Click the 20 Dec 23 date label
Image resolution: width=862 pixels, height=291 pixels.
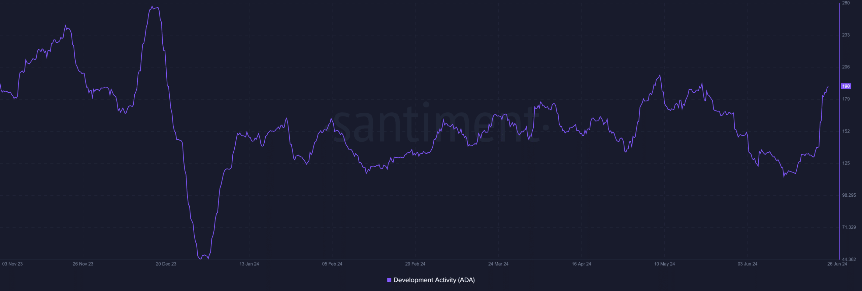click(x=166, y=264)
